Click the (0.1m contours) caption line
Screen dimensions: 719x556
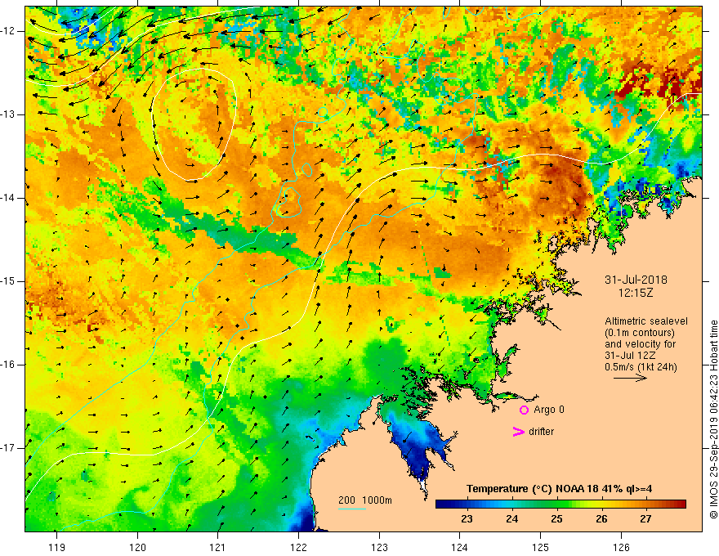[640, 333]
